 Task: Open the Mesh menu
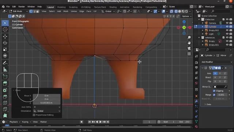pyautogui.click(x=66, y=11)
